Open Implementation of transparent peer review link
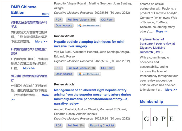The width and height of the screenshot is (182, 131). click(x=157, y=46)
